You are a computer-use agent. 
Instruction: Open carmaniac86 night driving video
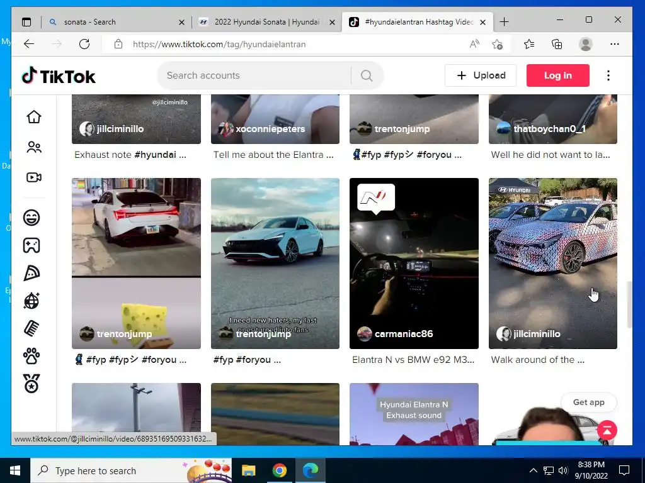click(414, 264)
